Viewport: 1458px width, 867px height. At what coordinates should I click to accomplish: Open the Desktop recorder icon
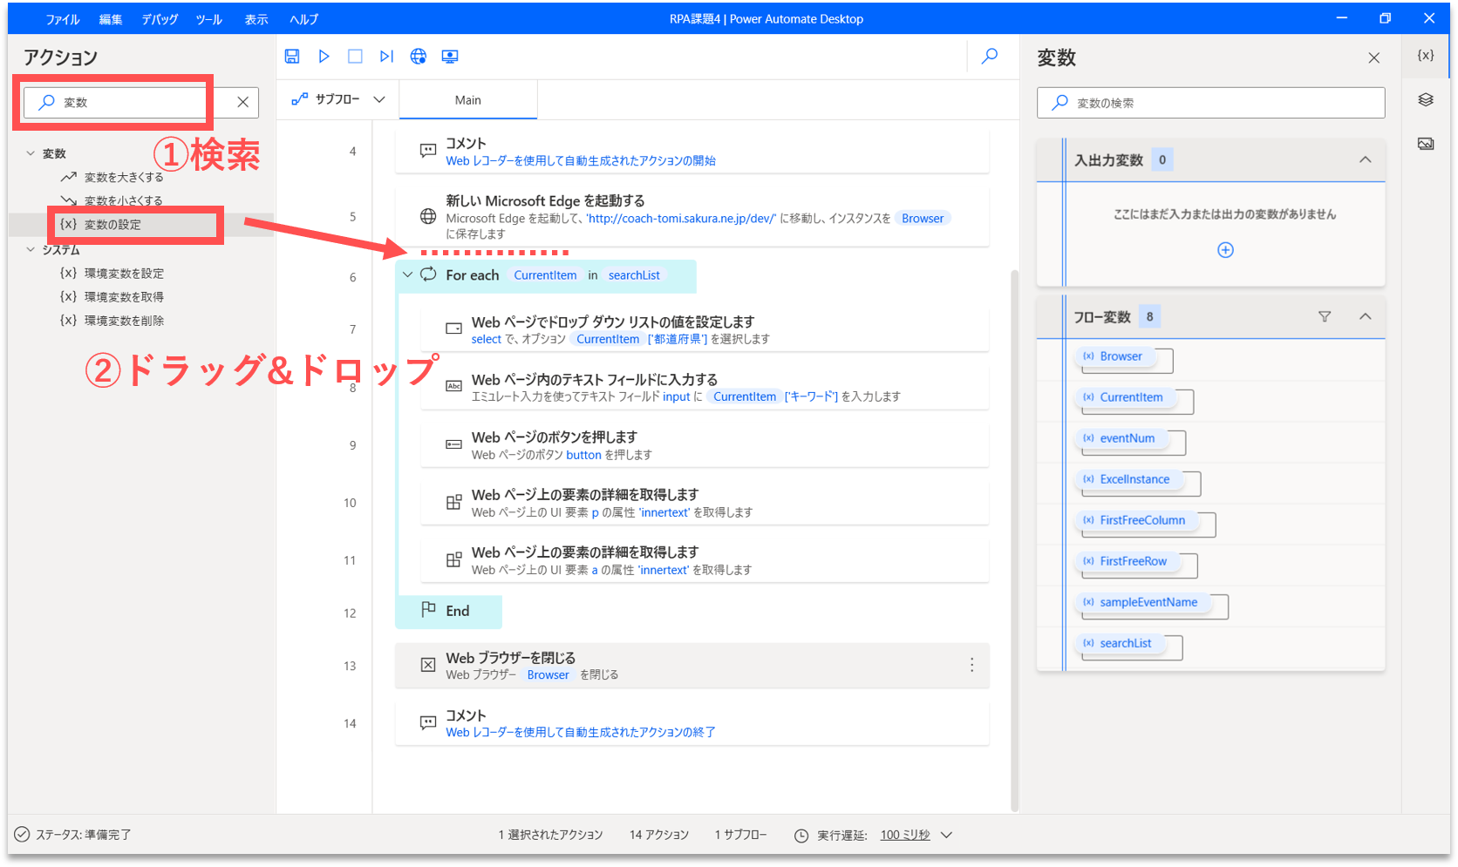point(450,57)
